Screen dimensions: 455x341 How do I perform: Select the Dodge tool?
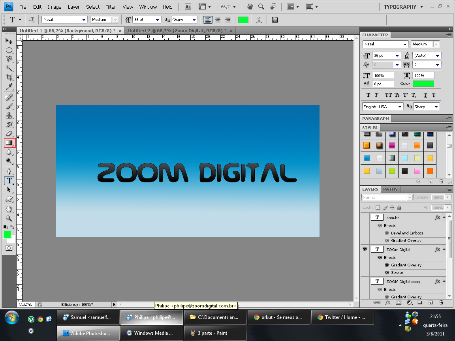[9, 161]
